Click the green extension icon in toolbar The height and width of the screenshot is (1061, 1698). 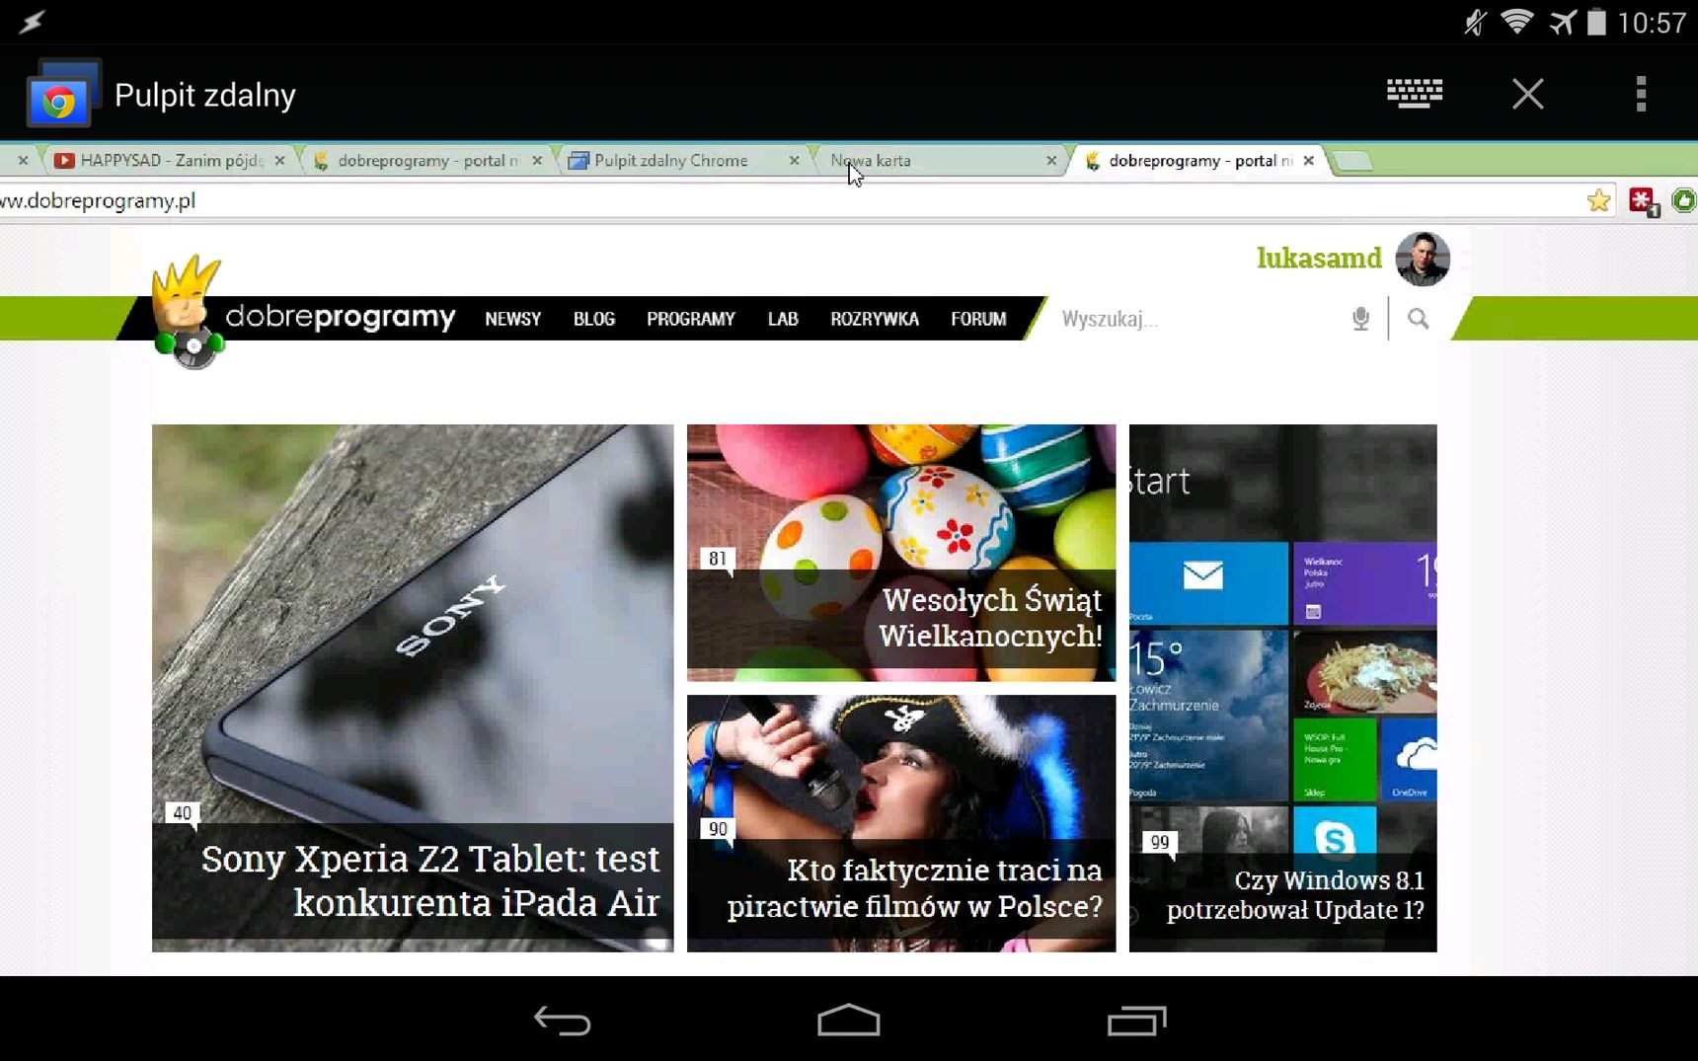coord(1684,201)
